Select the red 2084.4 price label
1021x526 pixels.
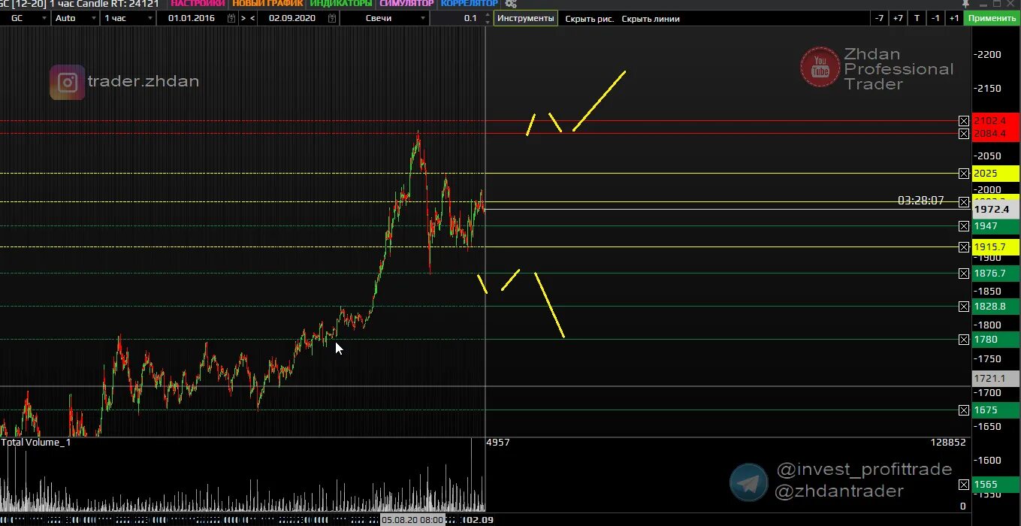click(x=995, y=134)
